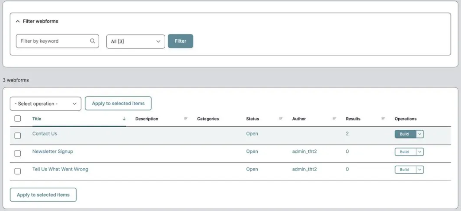Image resolution: width=461 pixels, height=211 pixels.
Task: Open the Tell Us What Went Wrong link
Action: pyautogui.click(x=60, y=169)
